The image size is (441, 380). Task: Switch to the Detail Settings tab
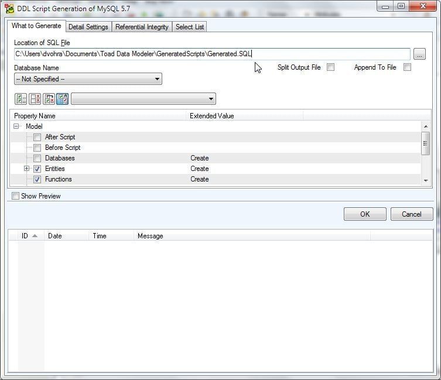[x=88, y=27]
